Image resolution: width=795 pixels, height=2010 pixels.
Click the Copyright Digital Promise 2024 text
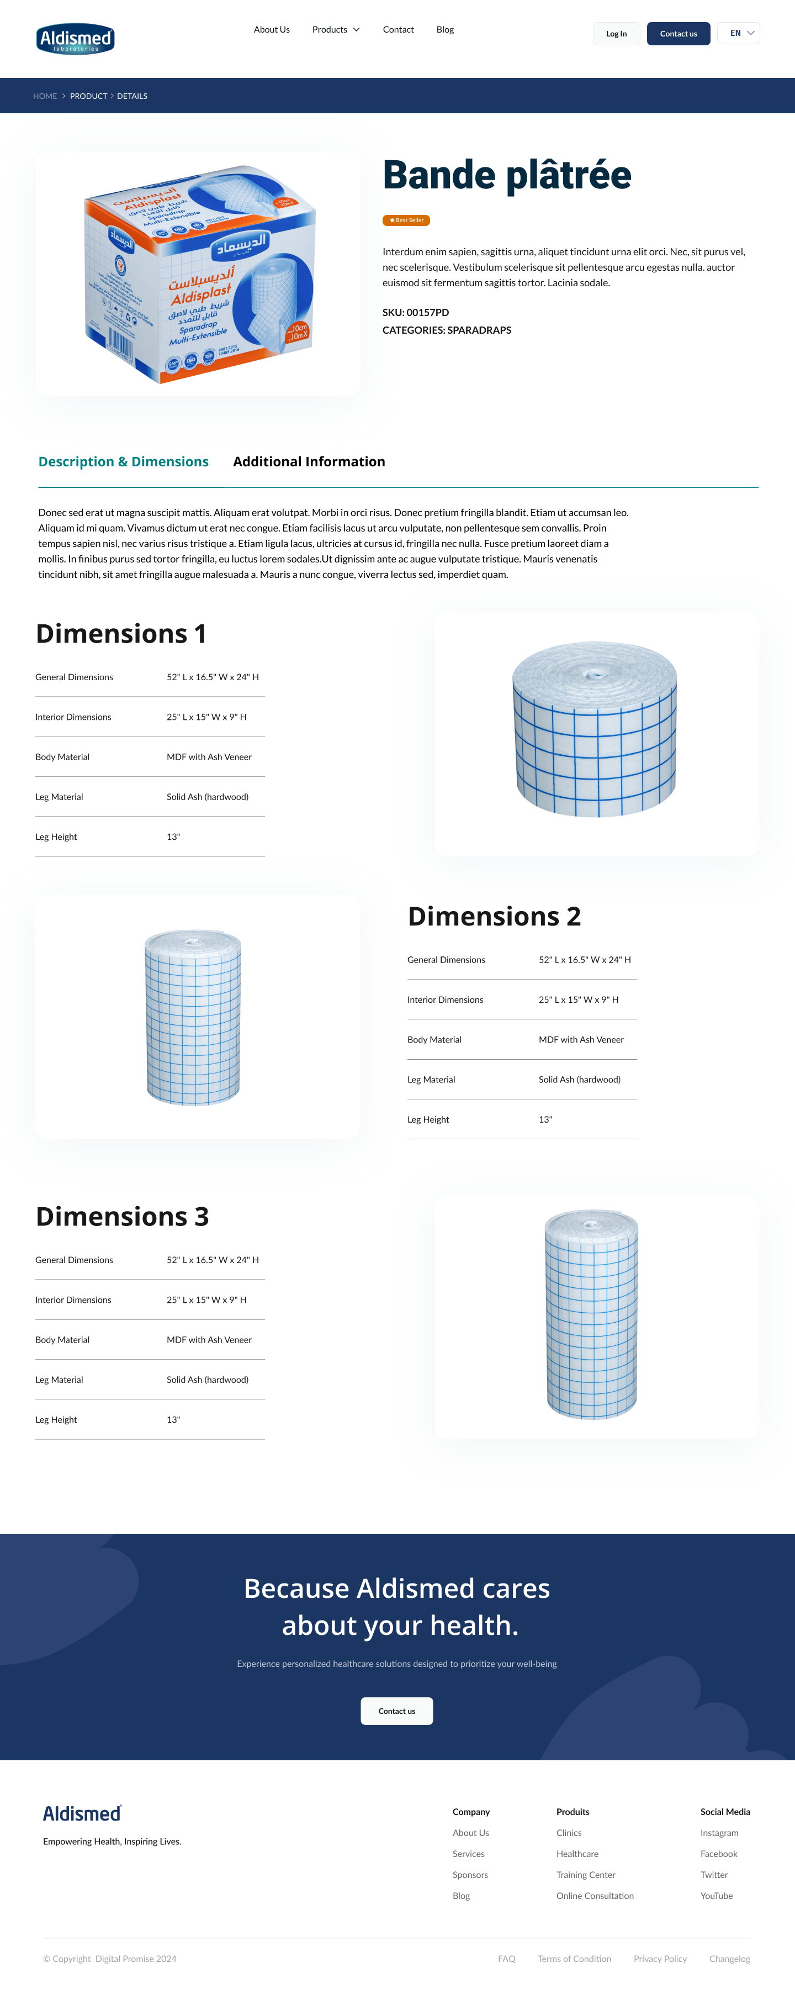point(110,1959)
